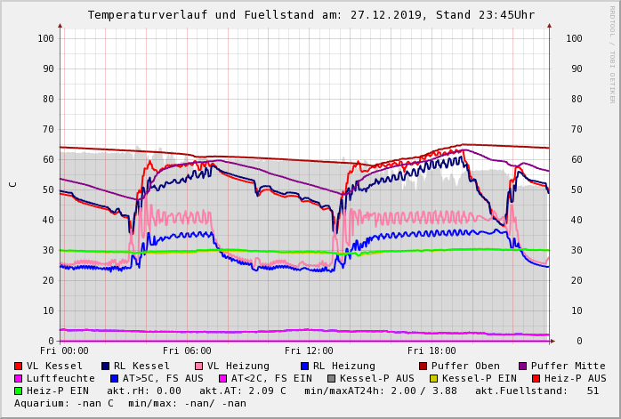Viewport: 621px width, 419px height.
Task: Click the blue RL Heizung legend swatch
Action: coord(305,366)
